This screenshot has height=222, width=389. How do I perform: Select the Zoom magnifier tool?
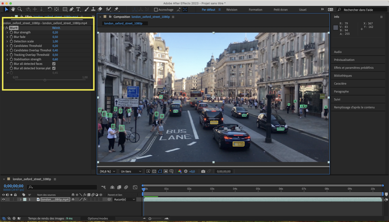tap(20, 9)
